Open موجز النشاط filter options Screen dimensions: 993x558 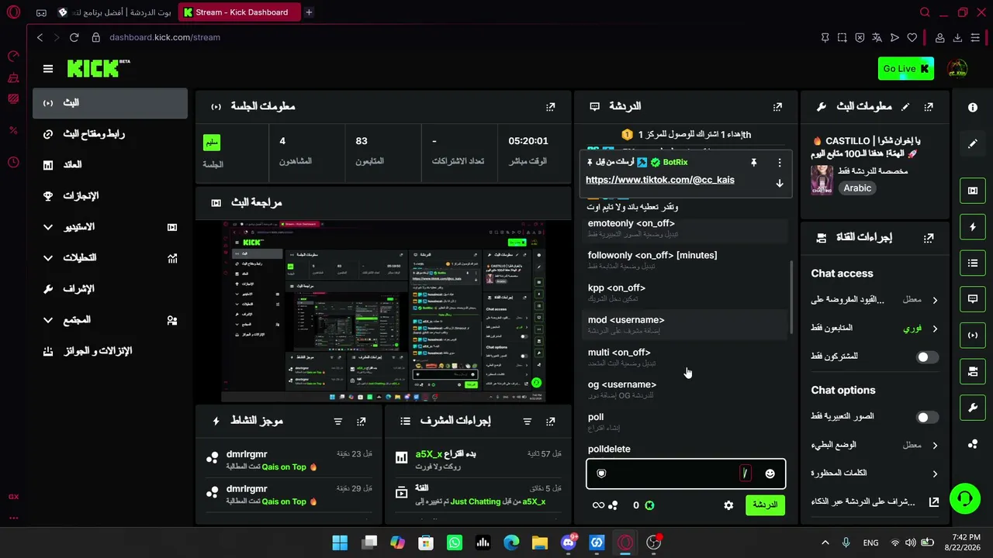pos(337,422)
